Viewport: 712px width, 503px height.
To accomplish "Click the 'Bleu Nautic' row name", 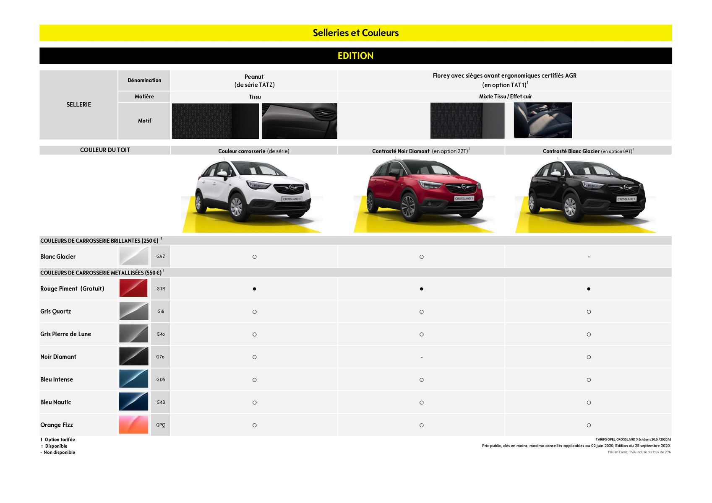I will pyautogui.click(x=56, y=402).
